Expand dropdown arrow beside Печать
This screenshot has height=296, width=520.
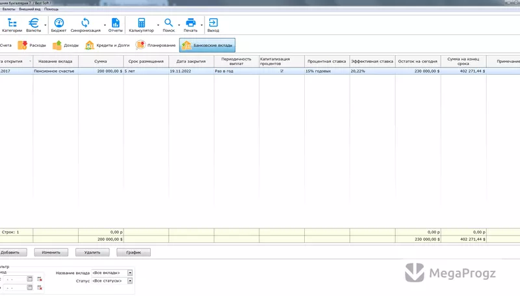201,25
